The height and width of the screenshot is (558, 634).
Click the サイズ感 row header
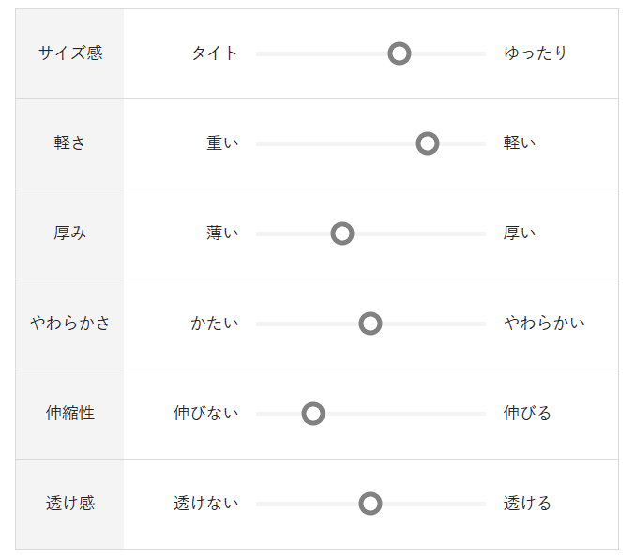click(x=70, y=53)
